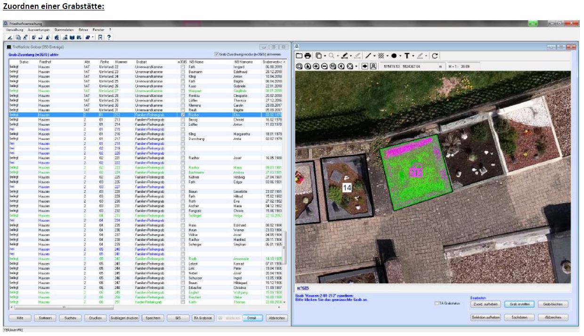Click the R icon in the main toolbar
584x336 pixels.
tap(100, 37)
